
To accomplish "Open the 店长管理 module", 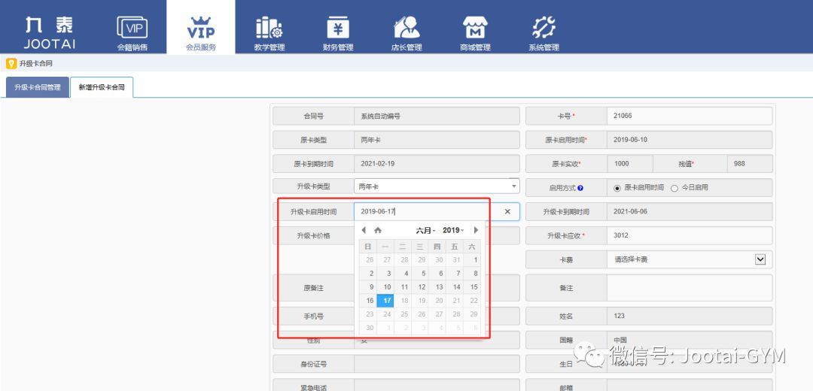I will point(406,32).
